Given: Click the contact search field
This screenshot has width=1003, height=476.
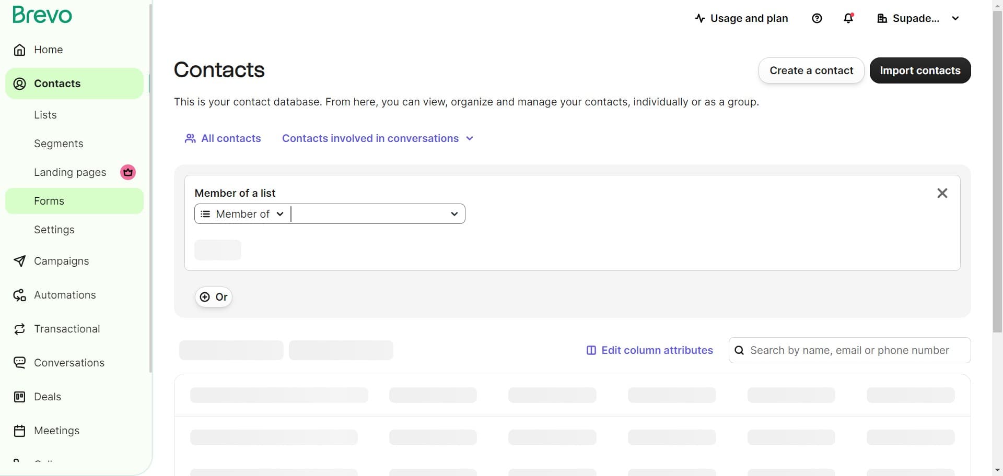Looking at the screenshot, I should pyautogui.click(x=849, y=350).
